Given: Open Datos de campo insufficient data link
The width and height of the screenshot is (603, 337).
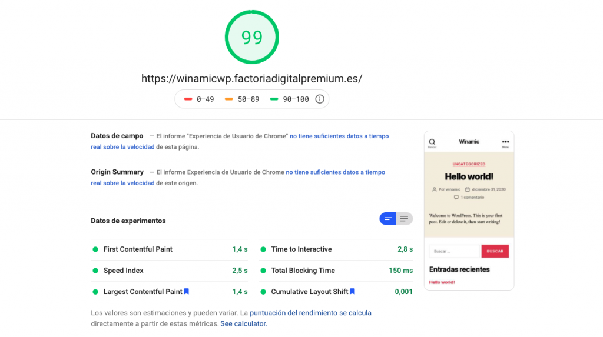Looking at the screenshot, I should [240, 141].
